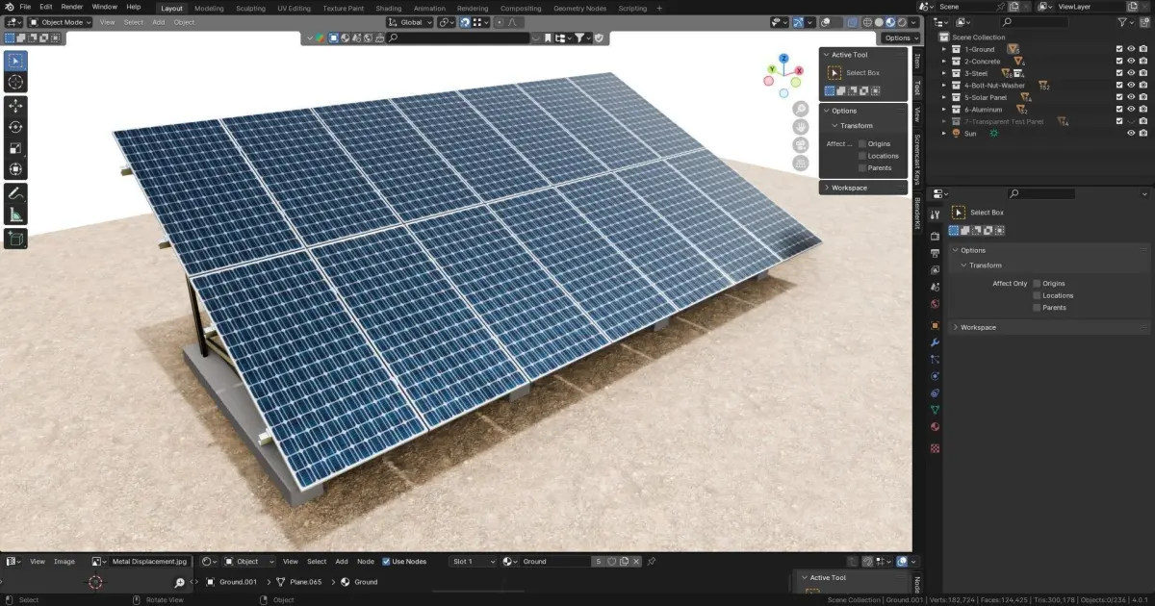Switch to the Shading workspace tab

389,9
